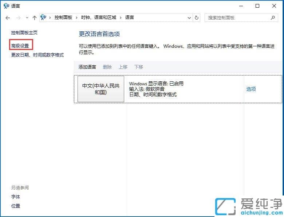Click the 搜索控制面板 search field
The image size is (284, 217).
click(x=237, y=18)
